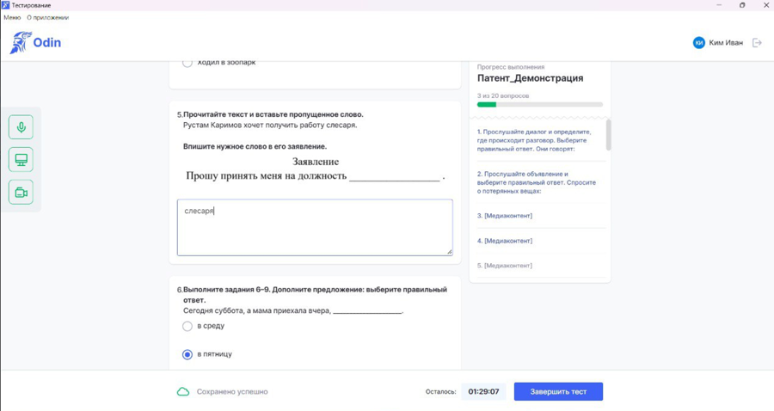This screenshot has width=774, height=411.
Task: Select the "в пятницу" radio option
Action: point(187,354)
